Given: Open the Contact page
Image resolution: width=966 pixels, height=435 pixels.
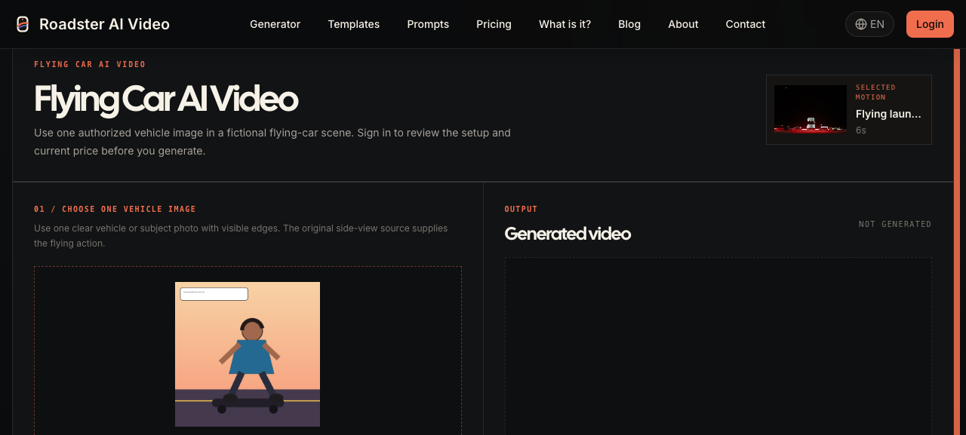Looking at the screenshot, I should click(x=746, y=24).
